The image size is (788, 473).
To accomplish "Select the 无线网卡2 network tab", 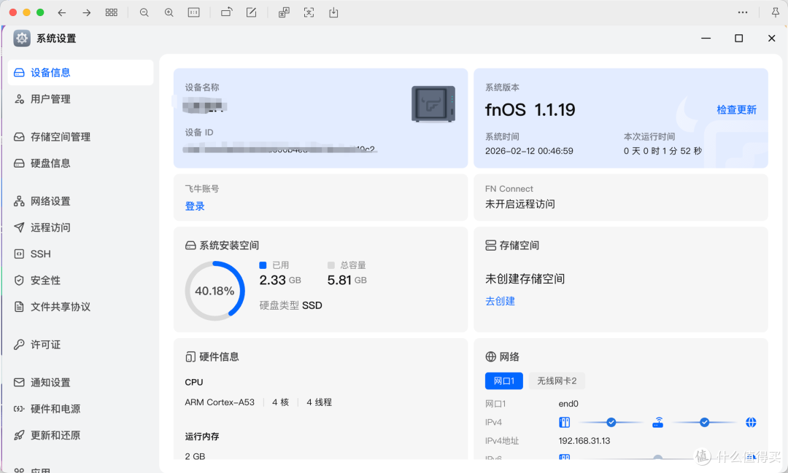I will pos(557,381).
